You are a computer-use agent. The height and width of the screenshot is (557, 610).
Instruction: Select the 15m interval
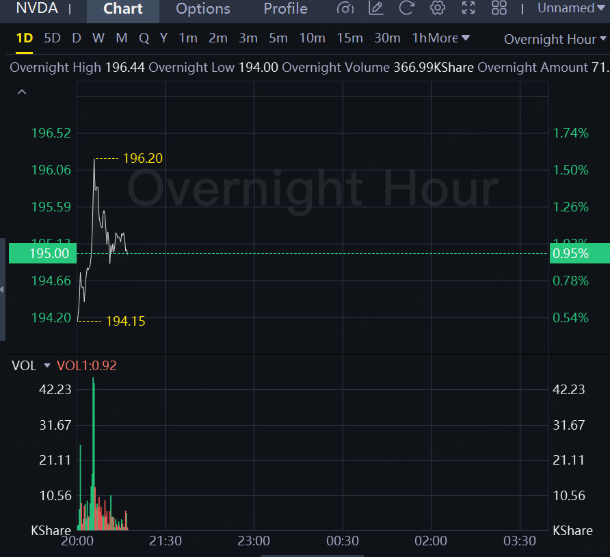coord(350,38)
